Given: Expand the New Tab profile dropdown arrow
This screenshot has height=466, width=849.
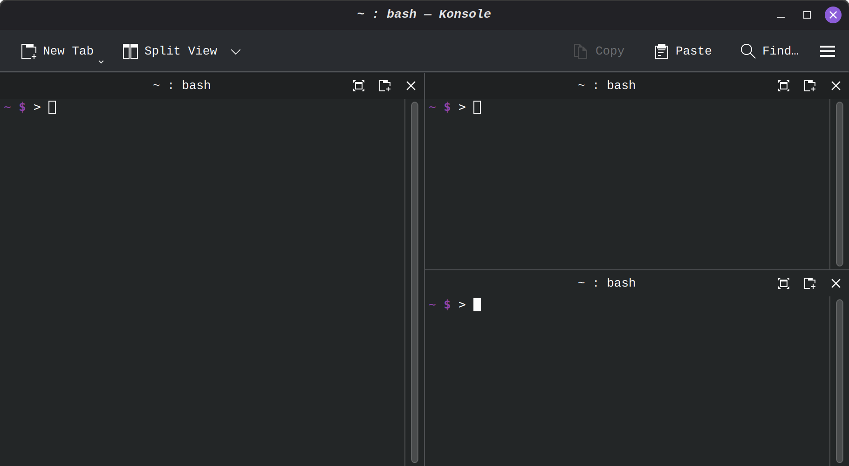Looking at the screenshot, I should click(101, 62).
